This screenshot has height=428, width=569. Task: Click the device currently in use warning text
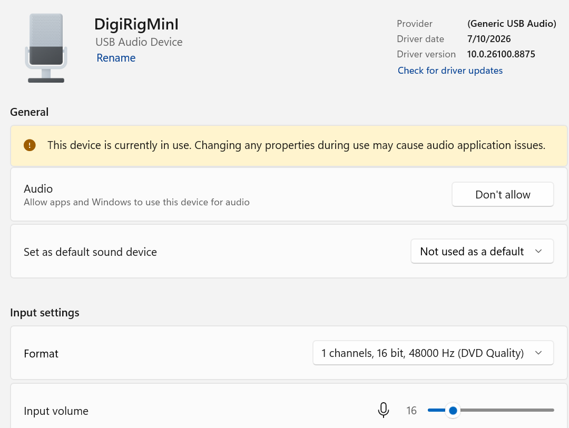click(x=297, y=145)
